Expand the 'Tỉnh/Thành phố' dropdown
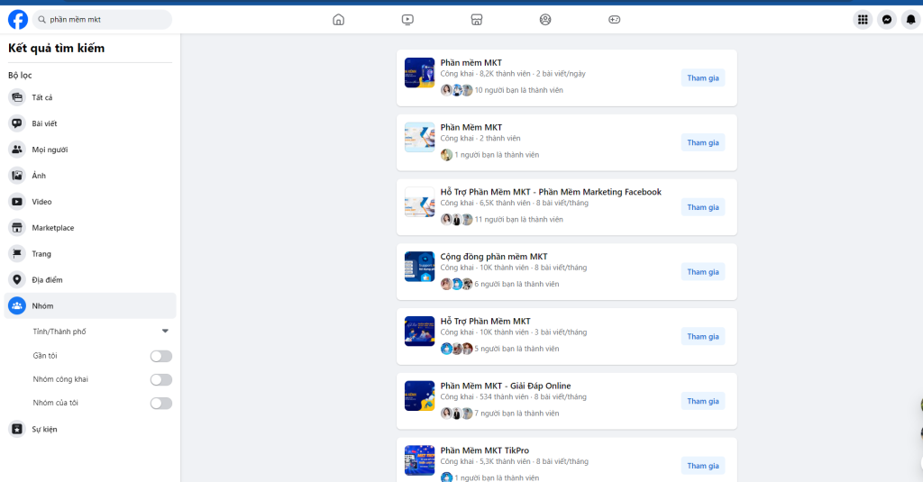This screenshot has height=482, width=923. tap(166, 332)
